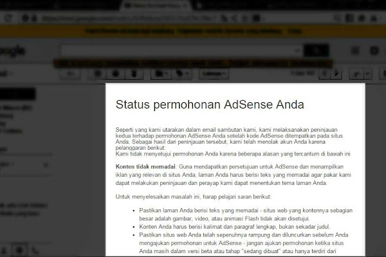The image size is (386, 257).
Task: Open the Labels tag dropdown
Action: point(182,74)
